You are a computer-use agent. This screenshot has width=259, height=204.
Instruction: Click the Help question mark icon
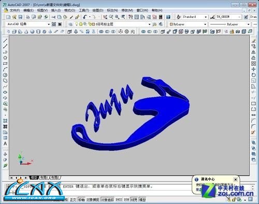tap(168, 17)
